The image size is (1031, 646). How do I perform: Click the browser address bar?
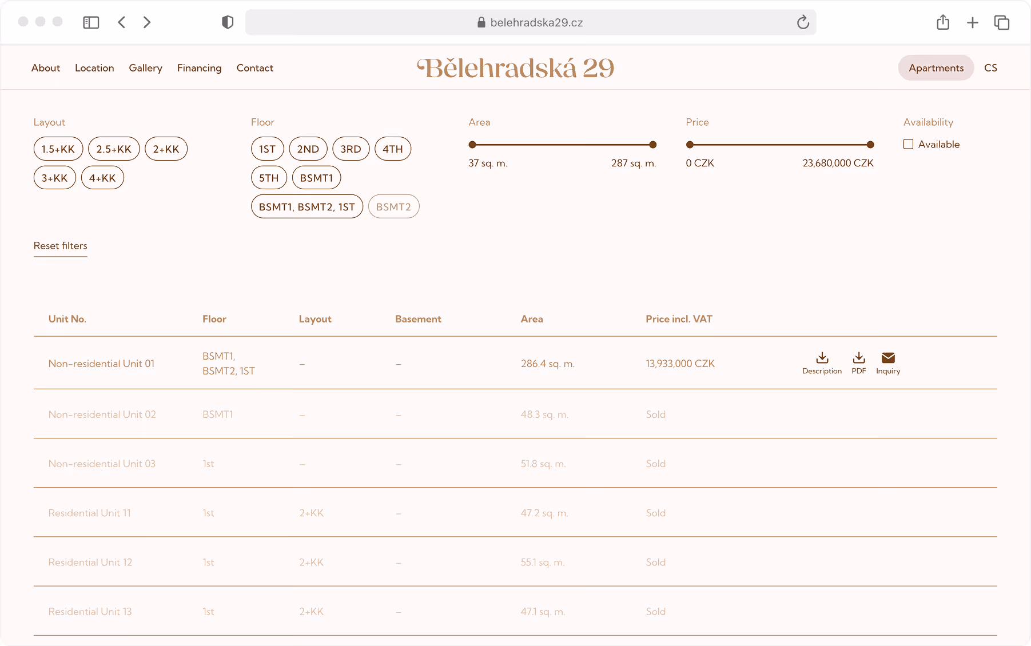point(530,22)
